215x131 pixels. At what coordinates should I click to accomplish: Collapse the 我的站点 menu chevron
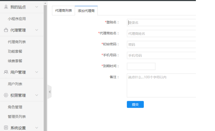[37, 7]
